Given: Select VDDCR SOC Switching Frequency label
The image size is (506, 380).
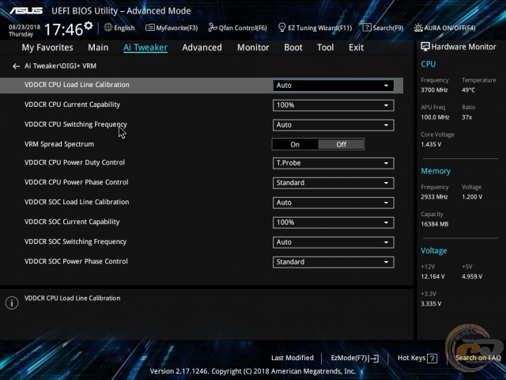Looking at the screenshot, I should (76, 241).
